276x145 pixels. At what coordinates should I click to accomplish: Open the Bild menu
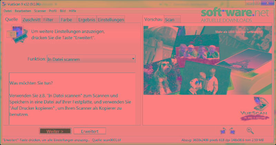pos(63,11)
